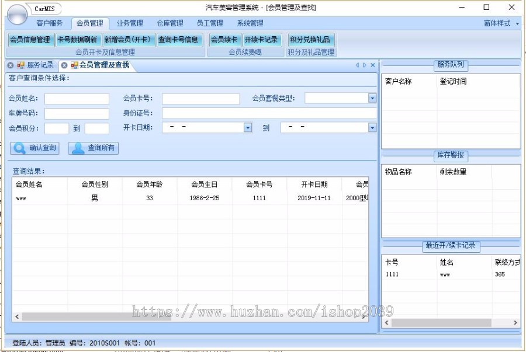
Task: Open the 仓库管理 ribbon tab
Action: pos(170,23)
